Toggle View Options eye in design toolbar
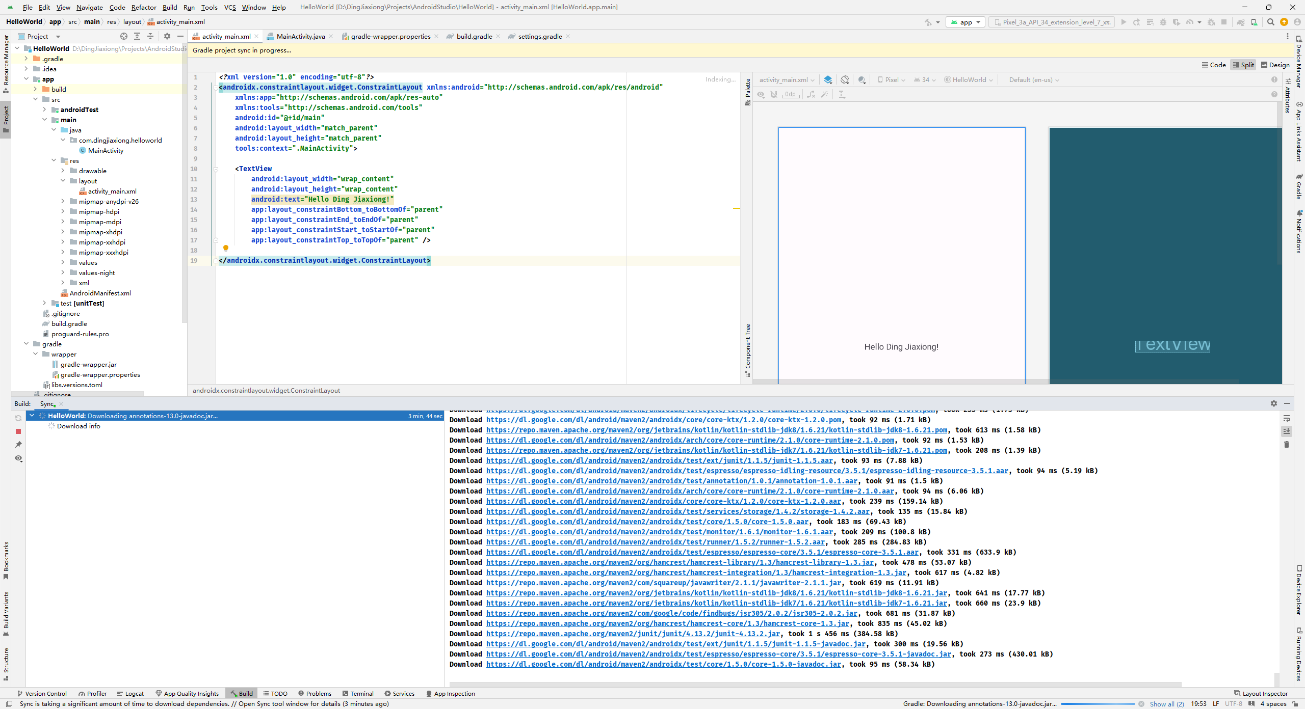1305x709 pixels. [x=761, y=94]
